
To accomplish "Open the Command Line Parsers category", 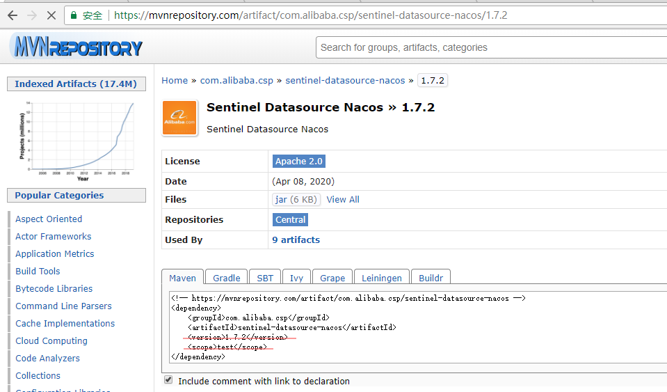I will [63, 306].
